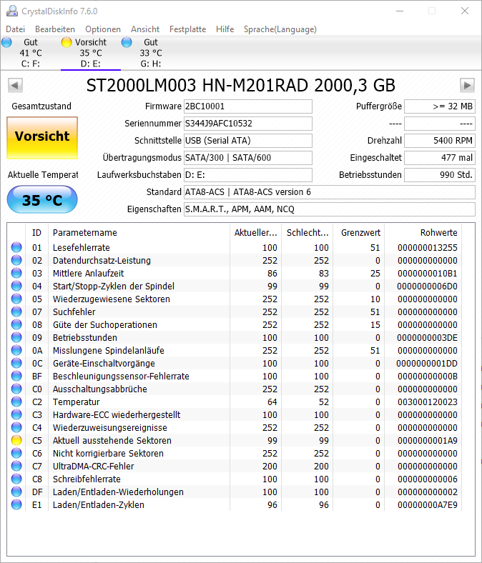482x563 pixels.
Task: Click status icon for Wiederzugewiesene Sektoren row
Action: tap(16, 299)
